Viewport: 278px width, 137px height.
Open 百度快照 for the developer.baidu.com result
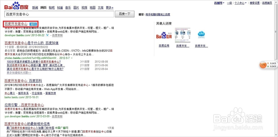(57, 36)
